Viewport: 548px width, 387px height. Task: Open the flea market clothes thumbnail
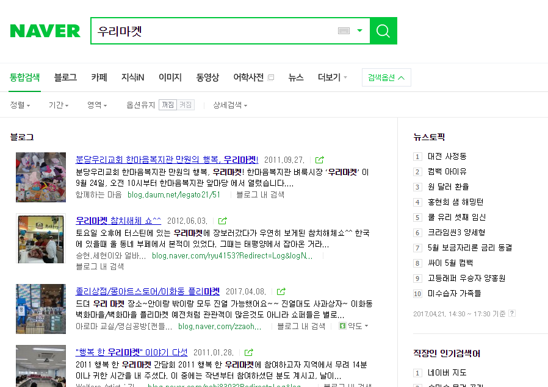pyautogui.click(x=41, y=177)
